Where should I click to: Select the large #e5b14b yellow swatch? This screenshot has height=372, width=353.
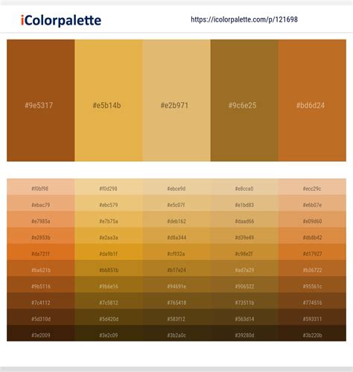point(109,101)
